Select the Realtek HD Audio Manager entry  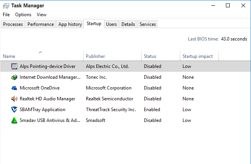tap(125, 99)
